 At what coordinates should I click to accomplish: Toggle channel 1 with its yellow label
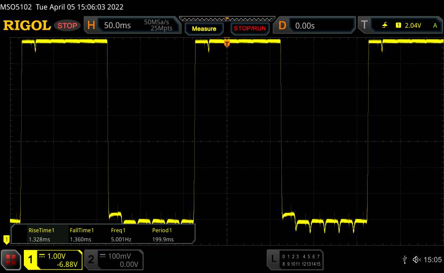click(x=30, y=260)
